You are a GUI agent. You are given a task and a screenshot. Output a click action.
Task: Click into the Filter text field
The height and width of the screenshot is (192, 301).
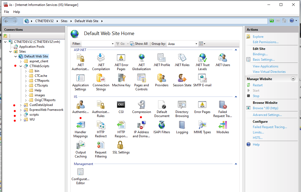pyautogui.click(x=96, y=44)
